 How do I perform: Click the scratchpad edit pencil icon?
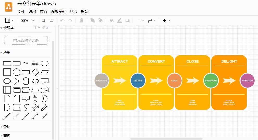[x=43, y=28]
